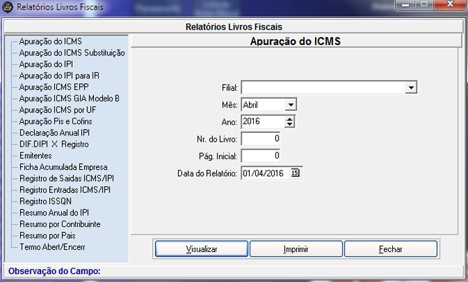The width and height of the screenshot is (468, 282).
Task: Select Apuração do IPI report
Action: click(x=46, y=64)
